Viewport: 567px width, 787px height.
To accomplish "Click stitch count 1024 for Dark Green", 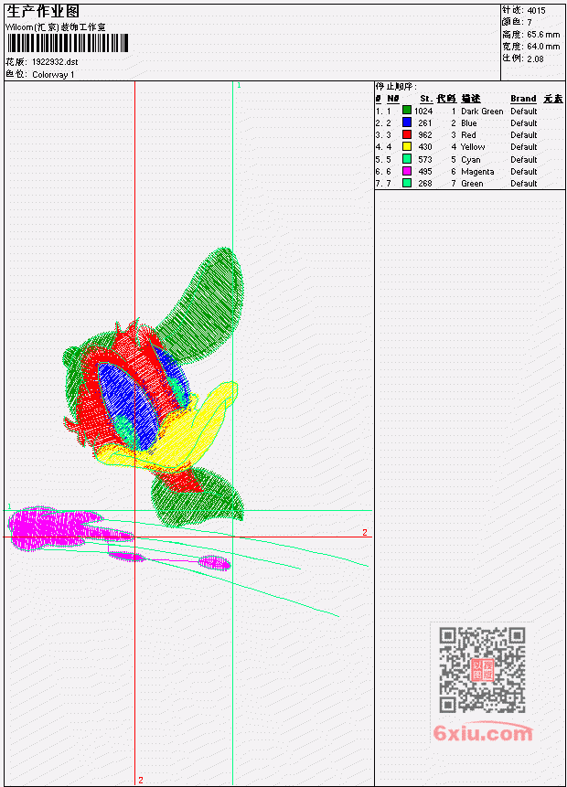I will 423,111.
